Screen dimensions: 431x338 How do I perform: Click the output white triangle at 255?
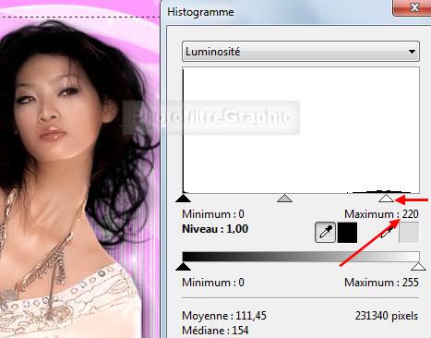pyautogui.click(x=418, y=266)
